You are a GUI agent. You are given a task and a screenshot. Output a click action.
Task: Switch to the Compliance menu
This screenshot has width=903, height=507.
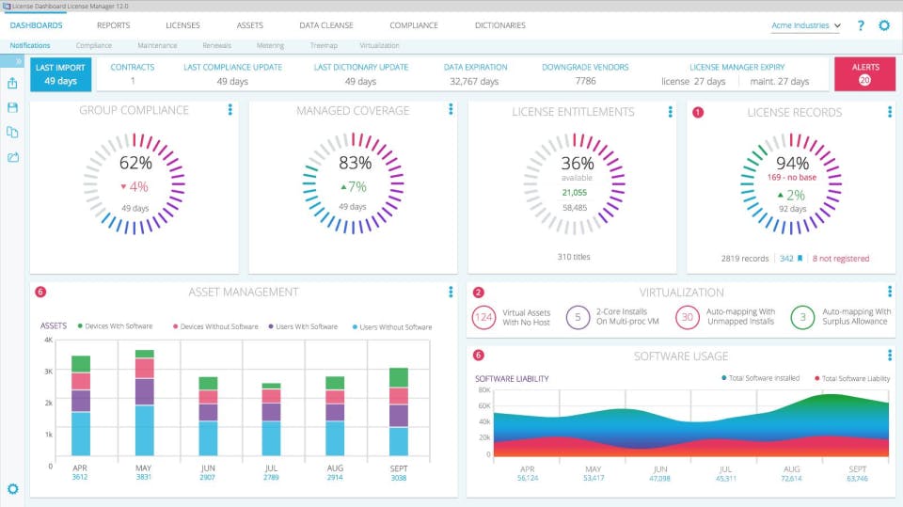(x=414, y=25)
